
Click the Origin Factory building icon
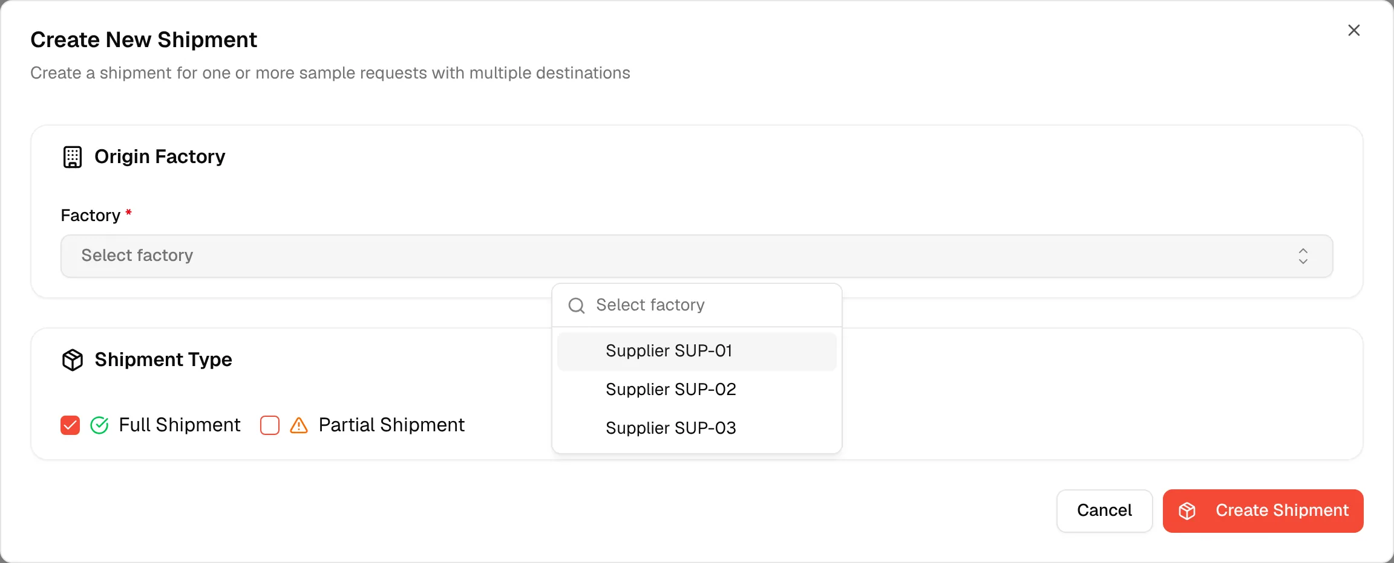click(73, 157)
